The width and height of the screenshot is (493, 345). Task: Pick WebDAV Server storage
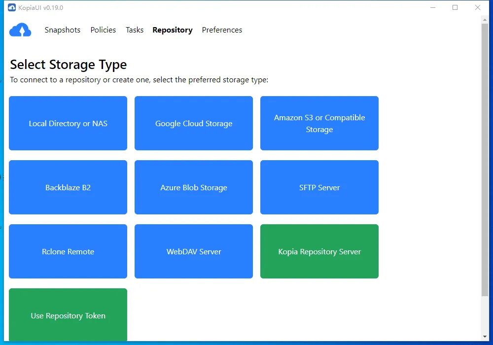pyautogui.click(x=194, y=251)
